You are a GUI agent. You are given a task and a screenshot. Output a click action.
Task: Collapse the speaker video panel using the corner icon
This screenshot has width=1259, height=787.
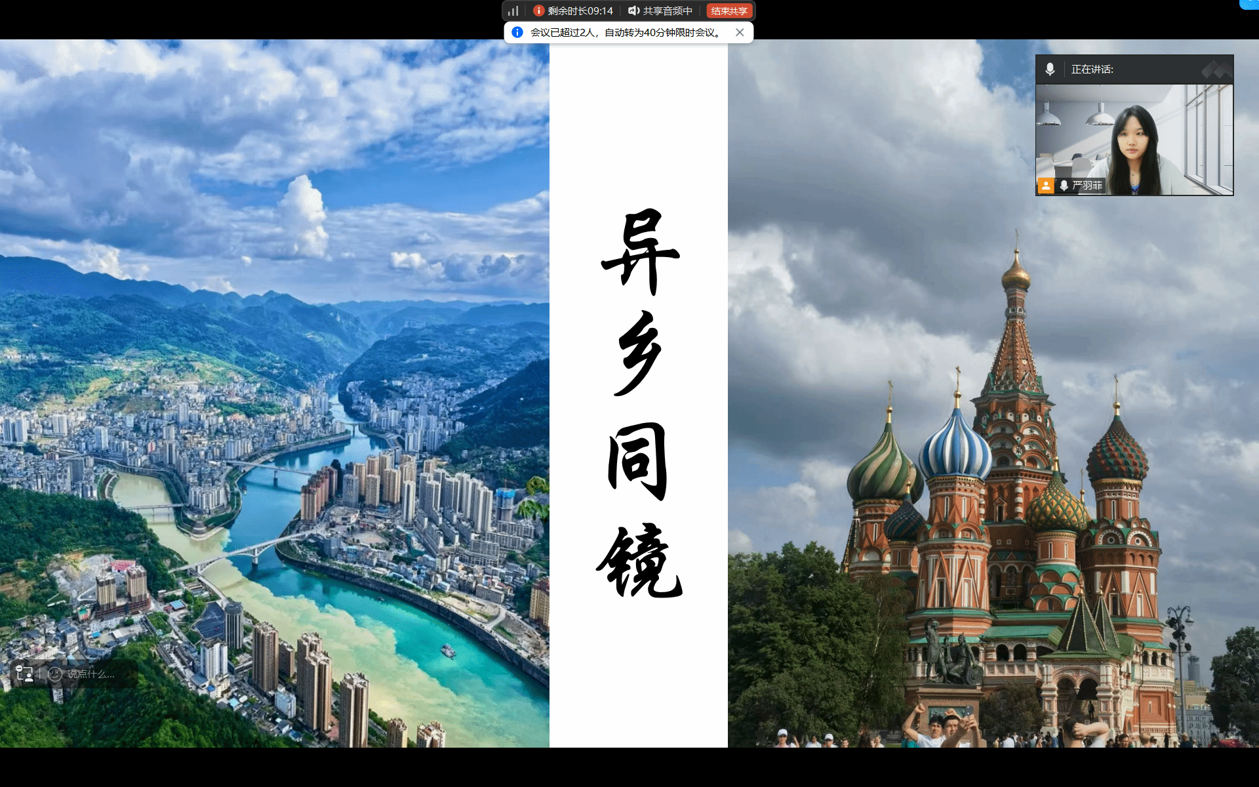tap(1217, 69)
